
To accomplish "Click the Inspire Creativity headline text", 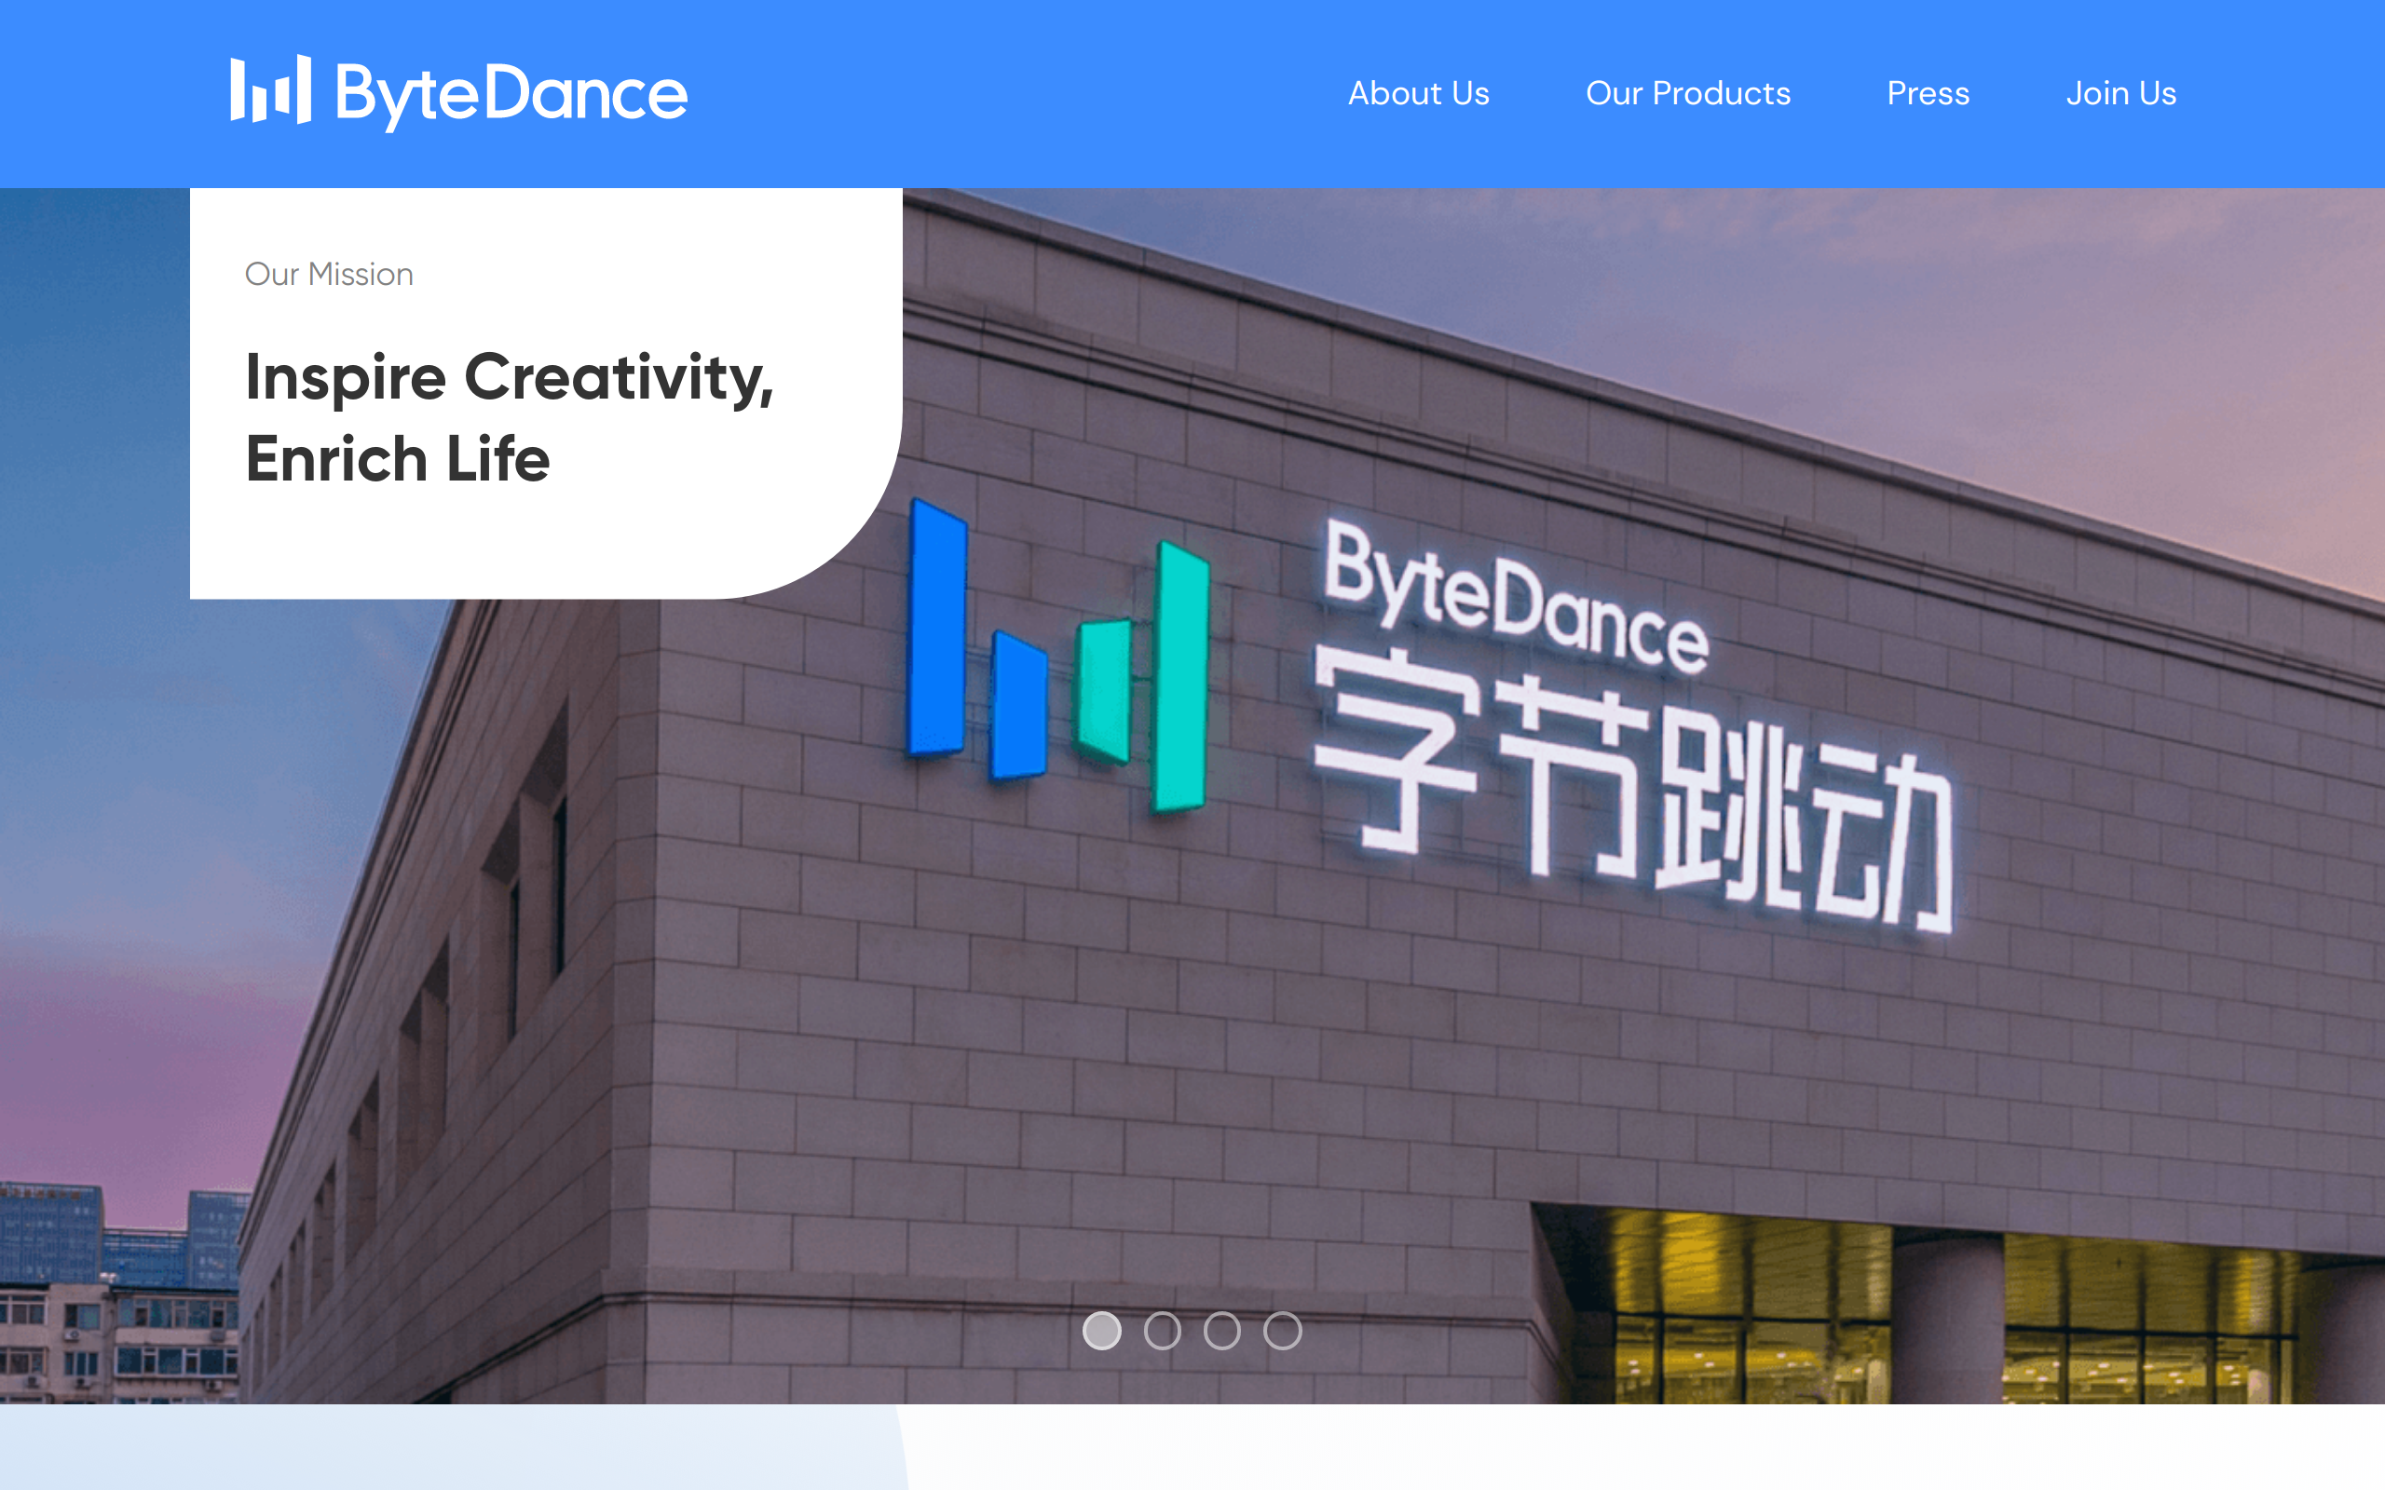I will [x=509, y=377].
